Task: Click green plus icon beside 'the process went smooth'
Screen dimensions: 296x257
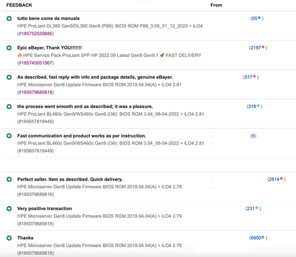Action: [x=9, y=107]
